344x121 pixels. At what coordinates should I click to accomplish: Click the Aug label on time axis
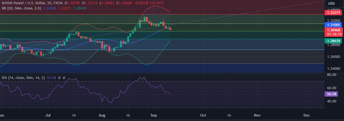[x=102, y=115]
